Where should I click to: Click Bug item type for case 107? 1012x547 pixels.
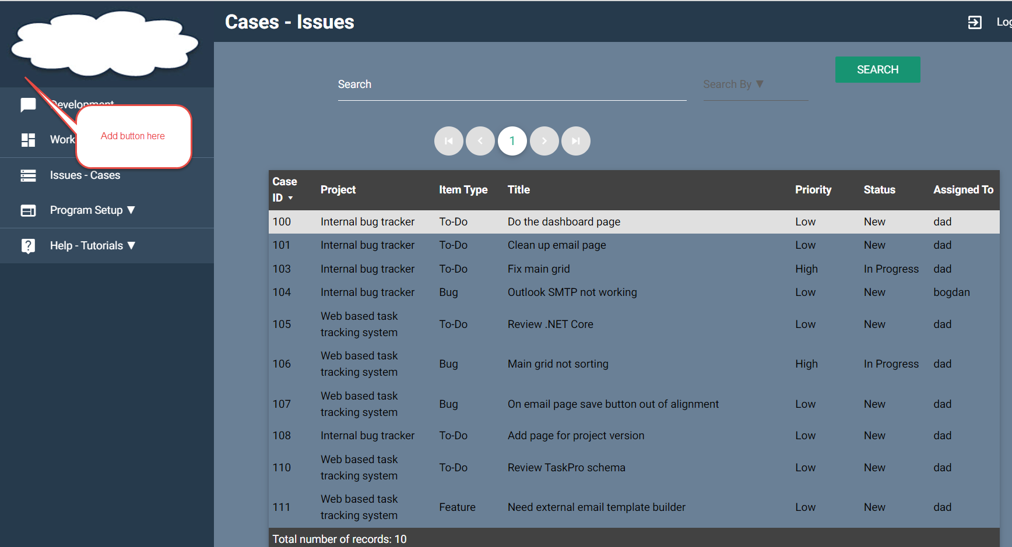[x=448, y=404]
